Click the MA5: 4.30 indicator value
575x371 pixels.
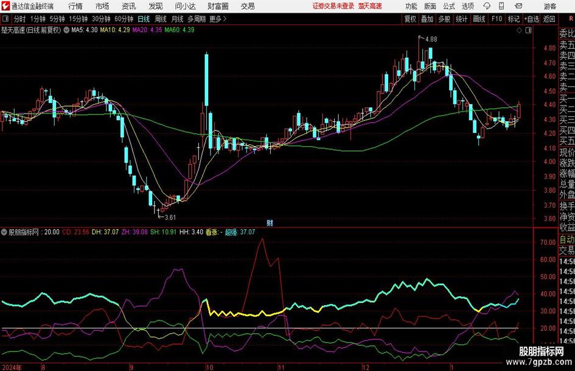85,30
